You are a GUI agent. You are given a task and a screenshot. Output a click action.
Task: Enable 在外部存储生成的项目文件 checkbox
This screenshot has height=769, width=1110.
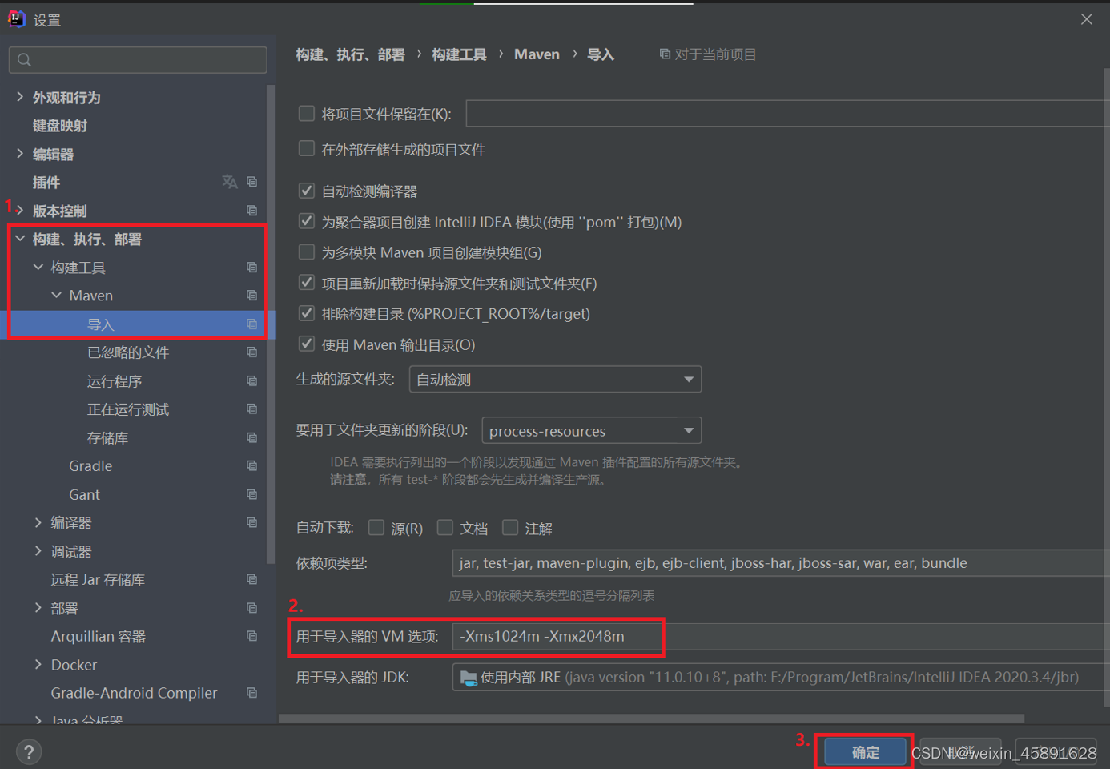pyautogui.click(x=306, y=149)
